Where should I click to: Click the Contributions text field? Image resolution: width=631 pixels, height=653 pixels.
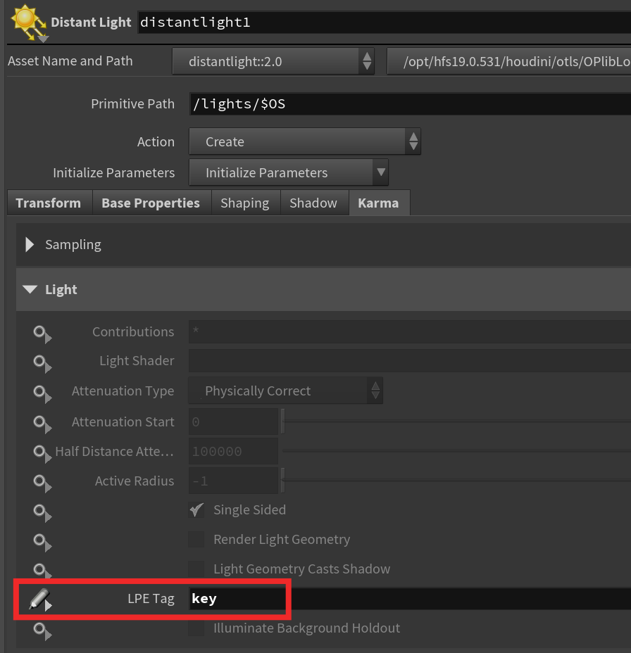pyautogui.click(x=410, y=331)
